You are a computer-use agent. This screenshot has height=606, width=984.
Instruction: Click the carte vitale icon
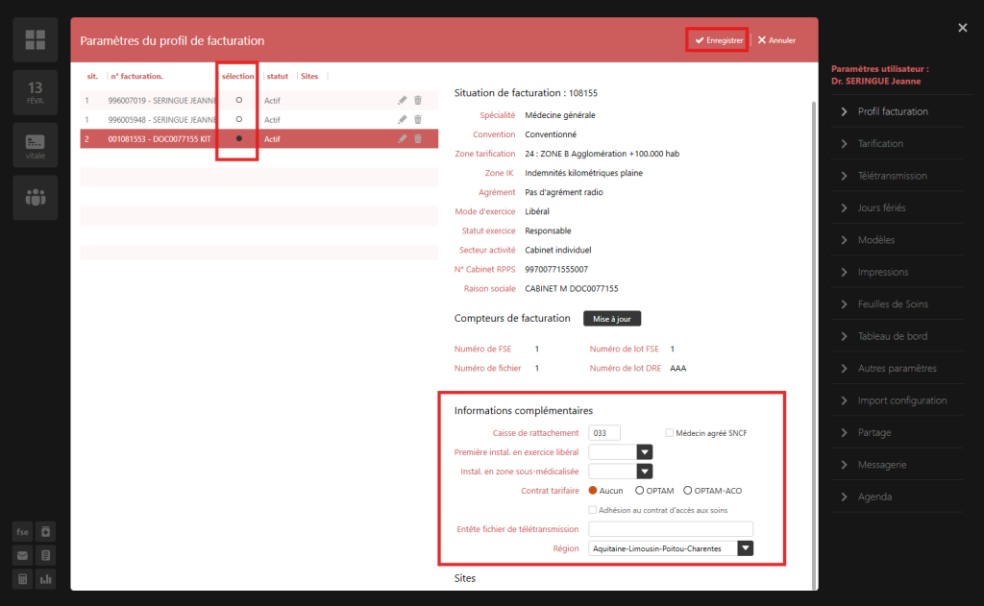[35, 145]
